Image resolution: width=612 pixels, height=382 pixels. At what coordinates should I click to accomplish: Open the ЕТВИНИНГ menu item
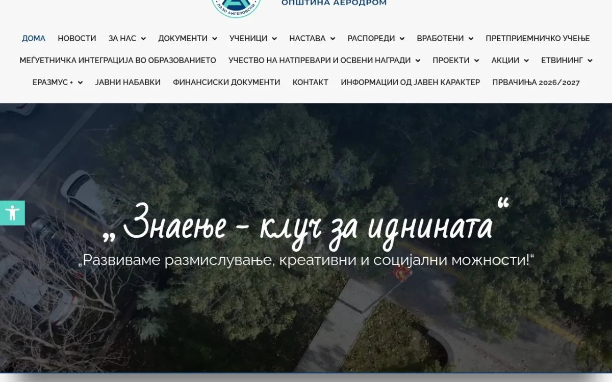tap(562, 61)
